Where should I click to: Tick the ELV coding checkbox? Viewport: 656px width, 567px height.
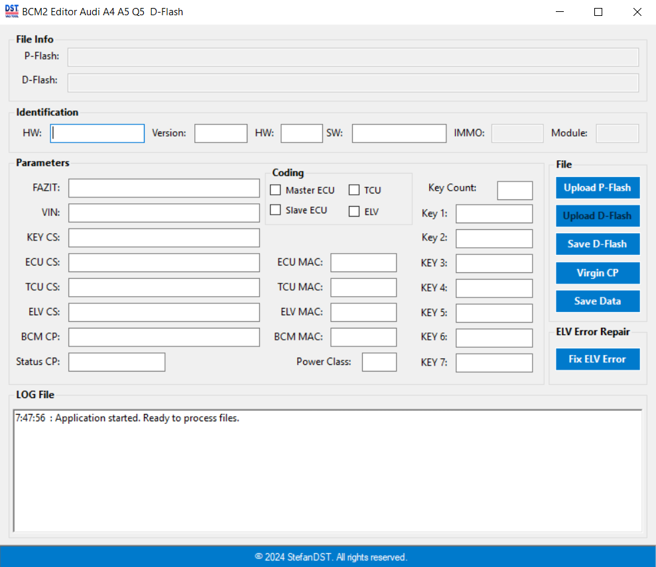point(354,211)
